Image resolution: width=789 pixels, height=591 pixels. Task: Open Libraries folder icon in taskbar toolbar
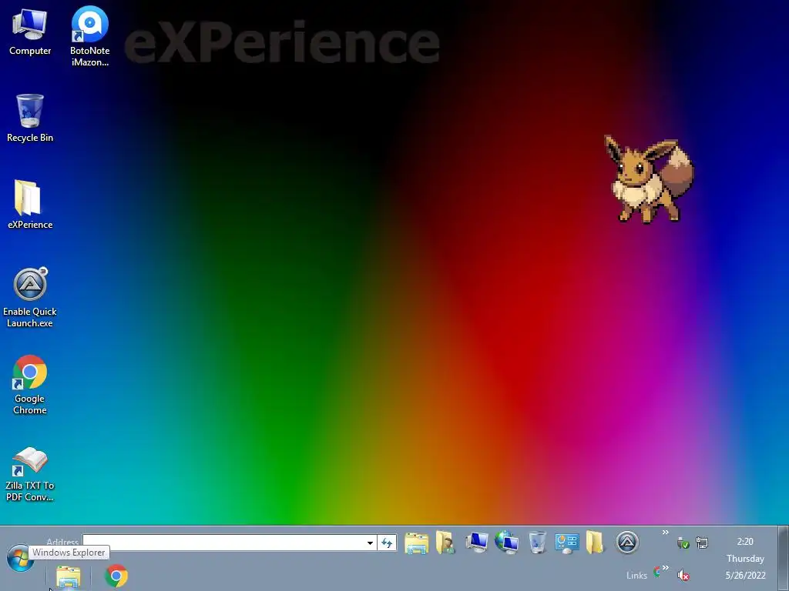click(416, 543)
